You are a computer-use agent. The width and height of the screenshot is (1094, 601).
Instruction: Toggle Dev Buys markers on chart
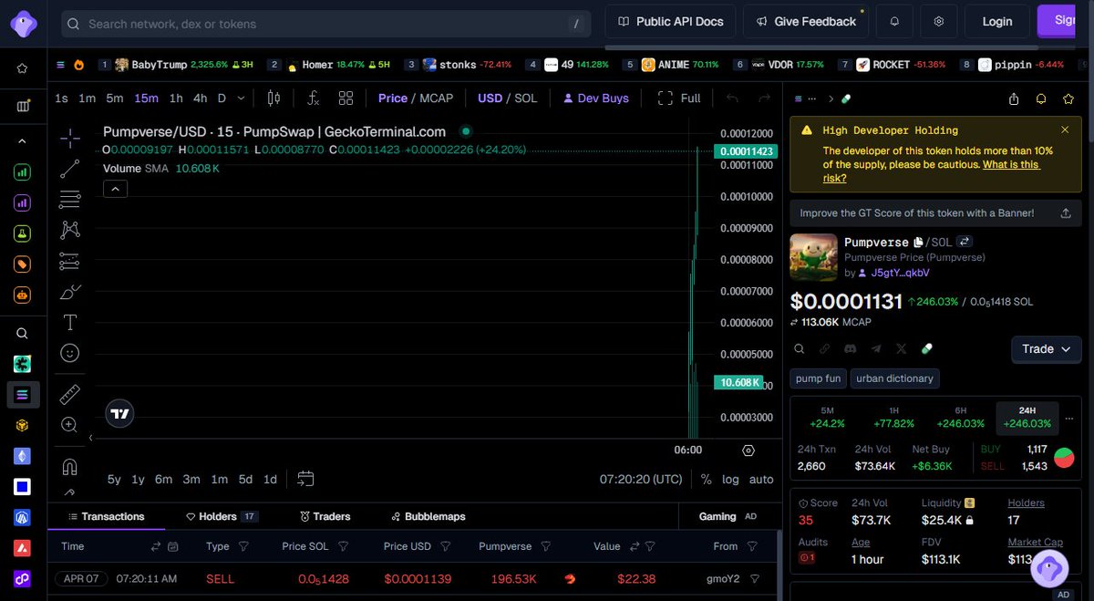pos(596,98)
